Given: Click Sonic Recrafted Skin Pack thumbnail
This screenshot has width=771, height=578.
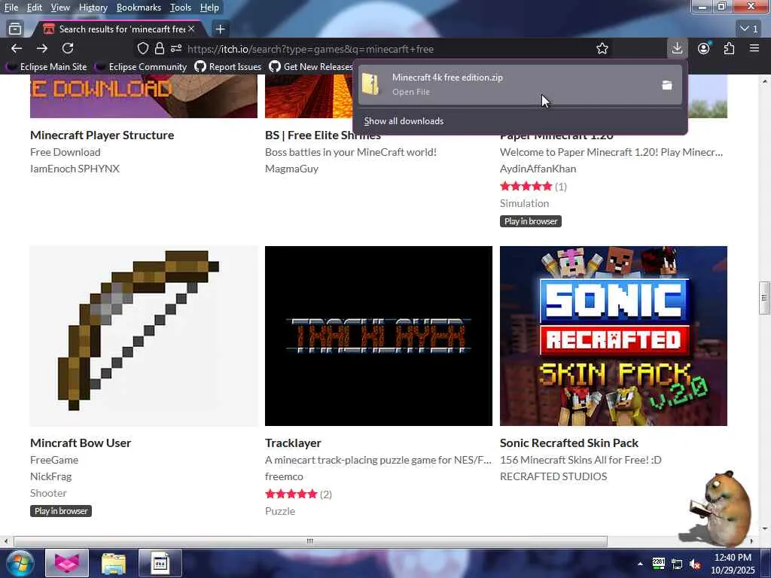Looking at the screenshot, I should click(613, 336).
